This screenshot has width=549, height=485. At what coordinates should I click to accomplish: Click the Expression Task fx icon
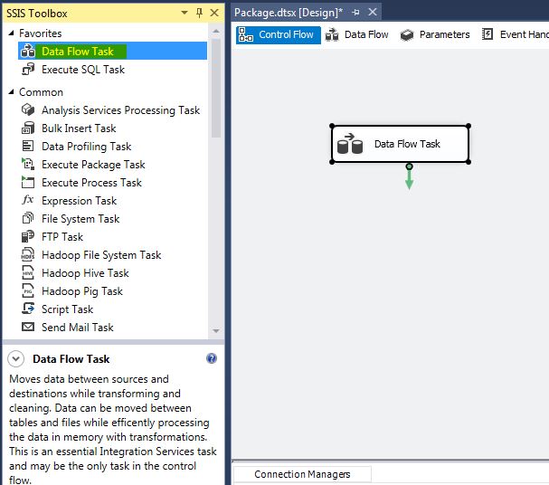28,200
